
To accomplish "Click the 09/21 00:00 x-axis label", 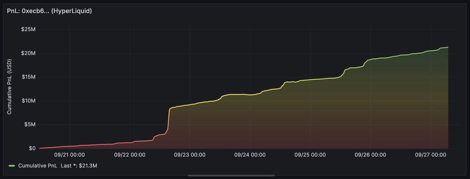I will point(70,155).
